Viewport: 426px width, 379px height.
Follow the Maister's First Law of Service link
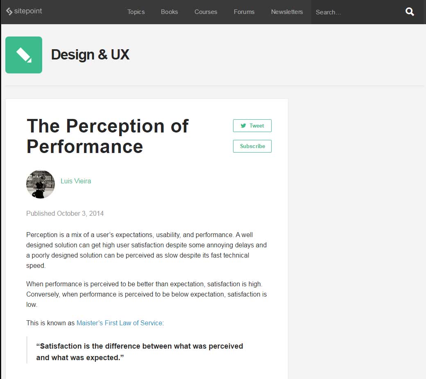[119, 323]
